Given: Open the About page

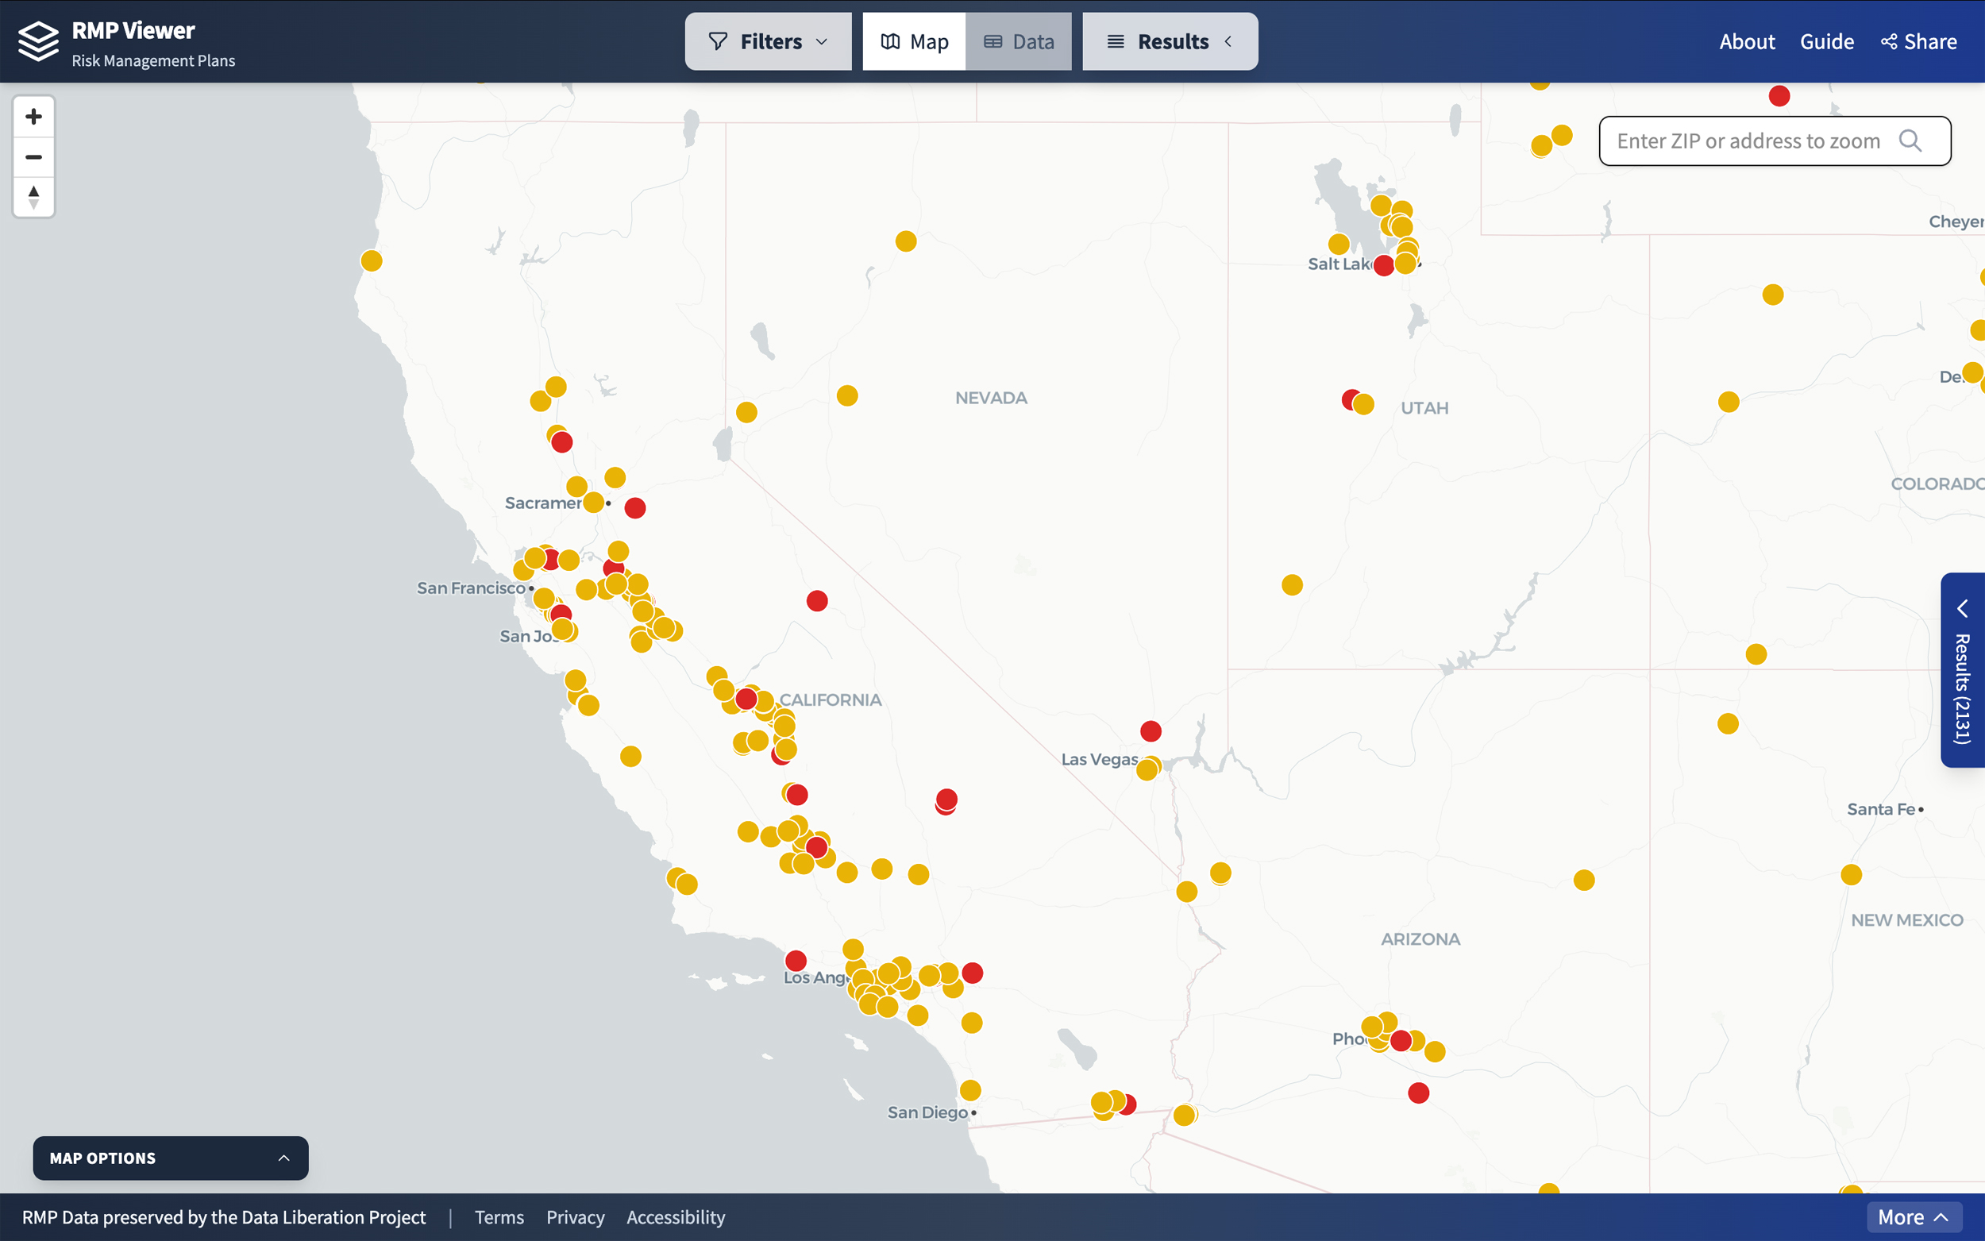Looking at the screenshot, I should coord(1746,41).
